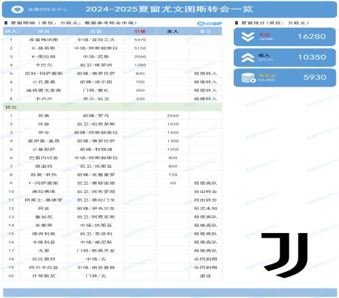Select player name 卡巴尔

pyautogui.click(x=43, y=65)
